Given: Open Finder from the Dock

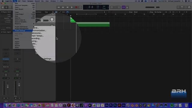Looking at the screenshot, I should [x=6, y=105].
